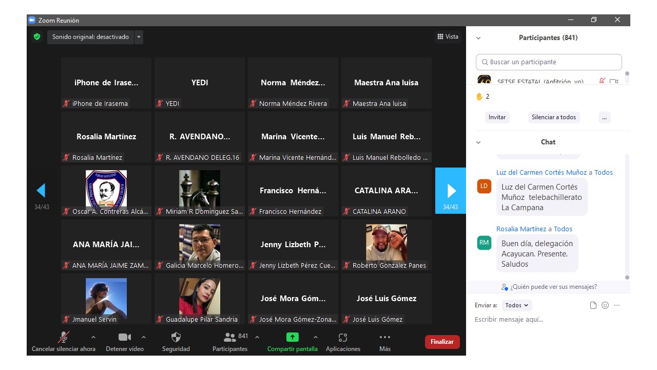Click muted mic icon on José Luis Gómez tile
The width and height of the screenshot is (657, 370).
click(x=346, y=319)
